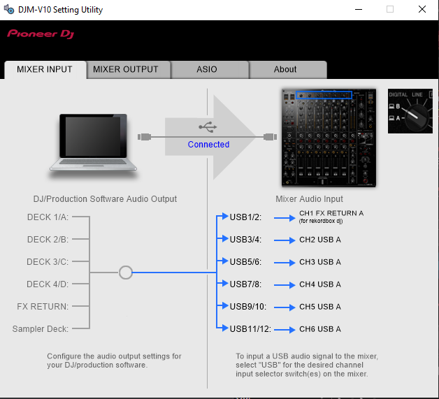Screen dimensions: 439x399
Task: Click CH5 USB A text
Action: (x=320, y=307)
